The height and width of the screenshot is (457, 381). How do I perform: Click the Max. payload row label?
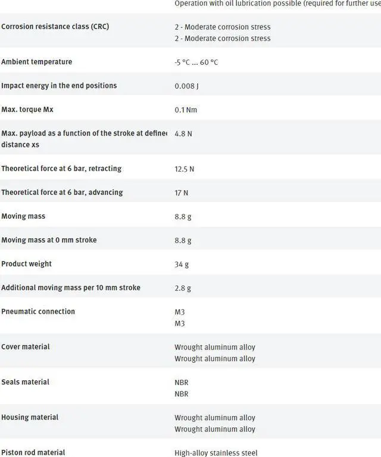83,138
